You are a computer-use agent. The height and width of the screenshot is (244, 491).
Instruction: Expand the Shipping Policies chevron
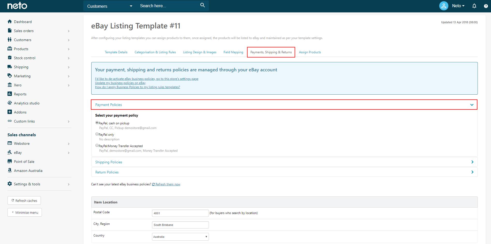pyautogui.click(x=472, y=162)
